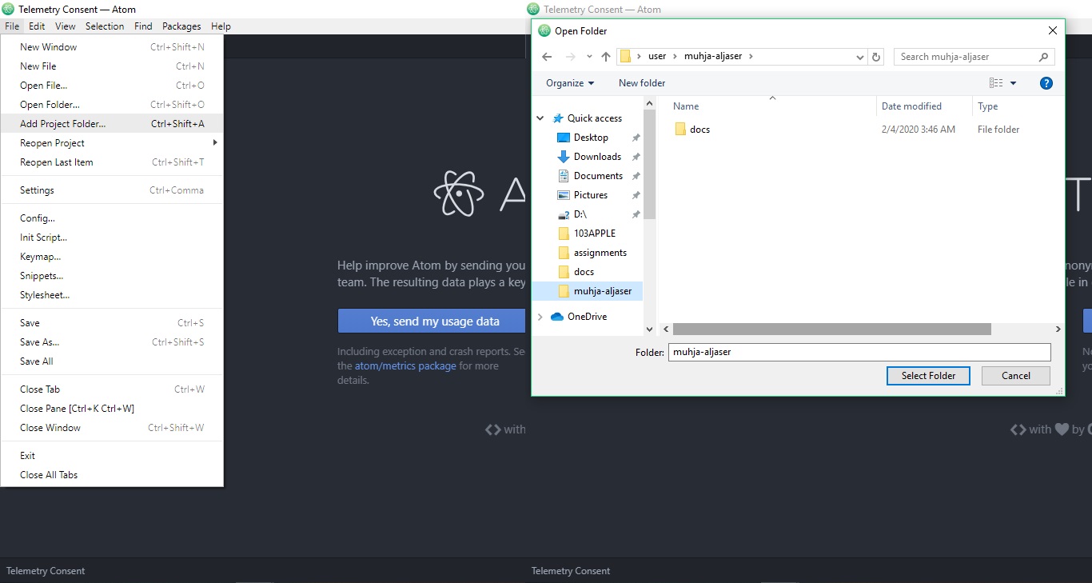Image resolution: width=1092 pixels, height=583 pixels.
Task: Expand the chevron after 'user' breadcrumb
Action: click(x=675, y=57)
